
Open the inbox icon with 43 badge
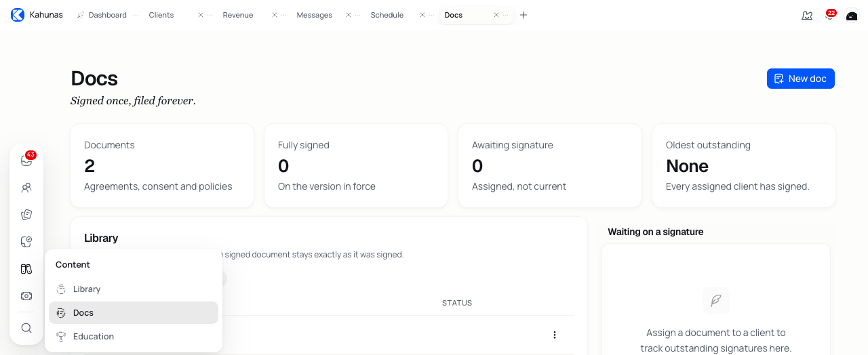(x=26, y=161)
